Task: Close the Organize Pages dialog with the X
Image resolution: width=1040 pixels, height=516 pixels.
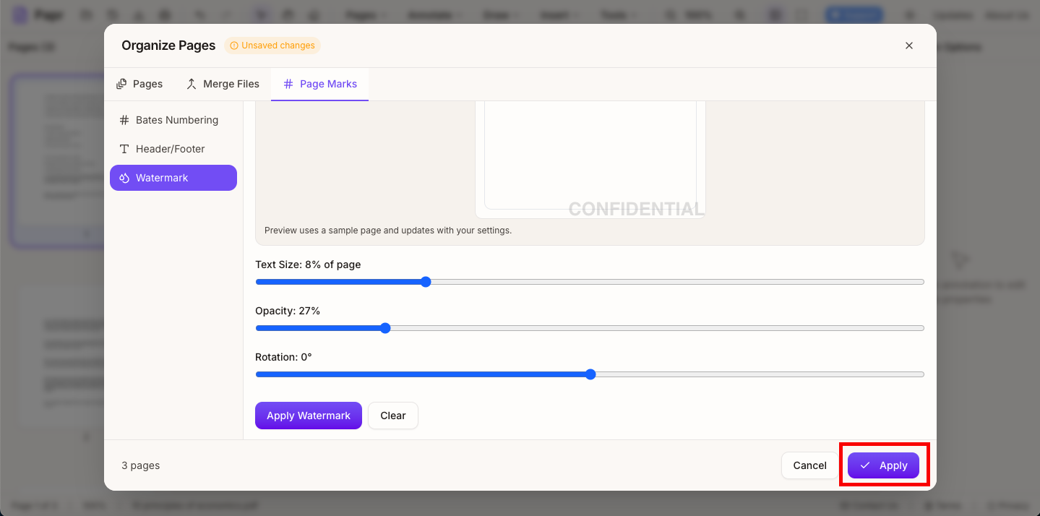Action: coord(908,45)
